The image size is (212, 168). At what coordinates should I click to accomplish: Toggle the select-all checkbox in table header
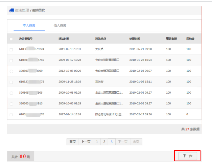pos(11,39)
